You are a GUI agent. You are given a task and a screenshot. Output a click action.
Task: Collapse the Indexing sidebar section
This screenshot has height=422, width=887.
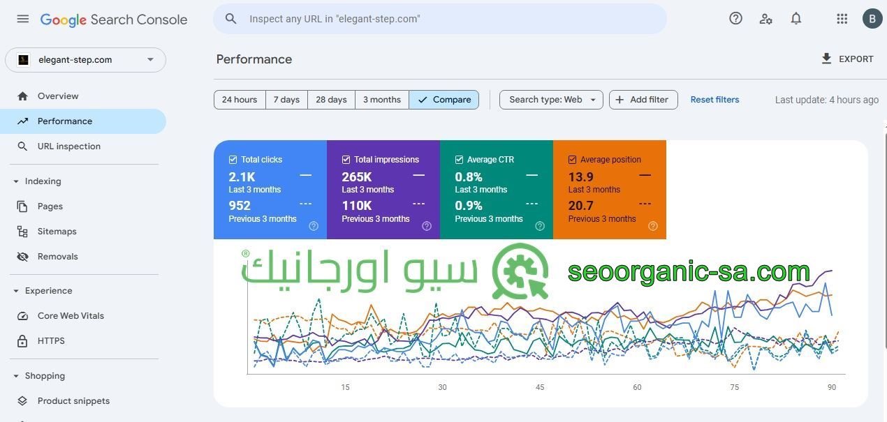coord(43,181)
